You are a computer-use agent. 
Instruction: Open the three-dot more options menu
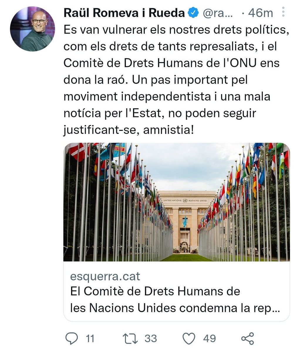[x=283, y=12]
